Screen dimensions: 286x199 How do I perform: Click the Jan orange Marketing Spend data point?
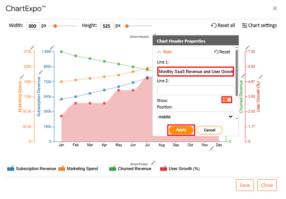61,82
